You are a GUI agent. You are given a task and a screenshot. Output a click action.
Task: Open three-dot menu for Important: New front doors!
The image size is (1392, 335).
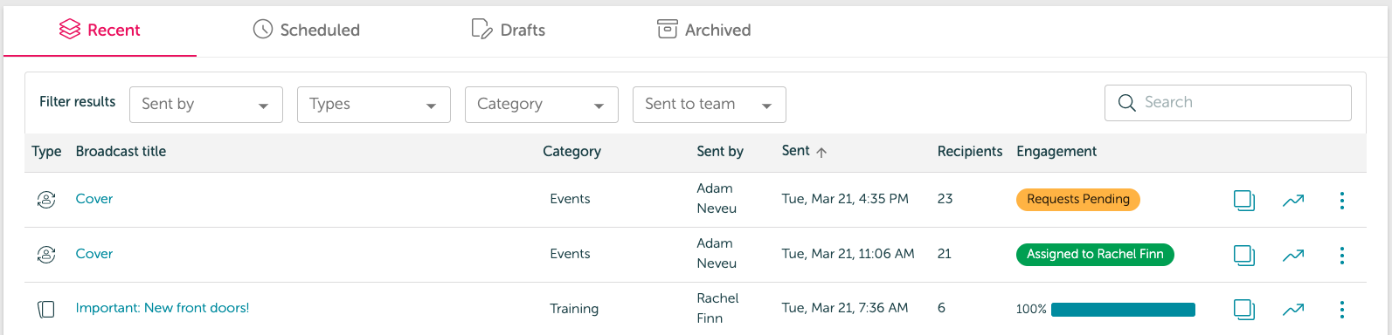[x=1342, y=310]
